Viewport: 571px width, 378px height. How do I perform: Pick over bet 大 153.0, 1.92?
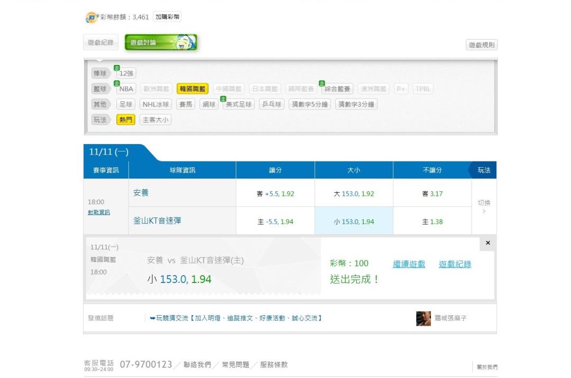tap(354, 194)
